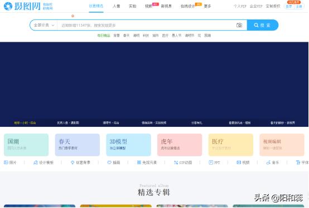The width and height of the screenshot is (309, 208).
Task: Click the 春天 hot keyword link
Action: (x=126, y=36)
